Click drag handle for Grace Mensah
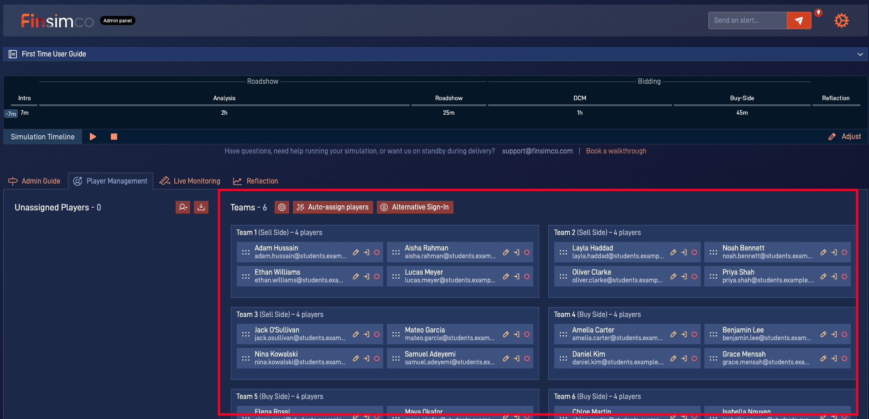 713,358
